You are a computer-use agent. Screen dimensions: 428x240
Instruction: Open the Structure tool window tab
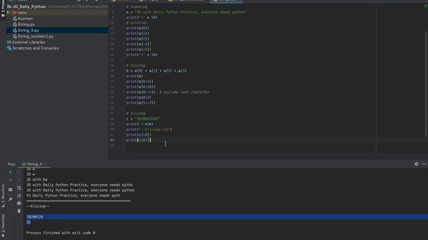[3, 196]
